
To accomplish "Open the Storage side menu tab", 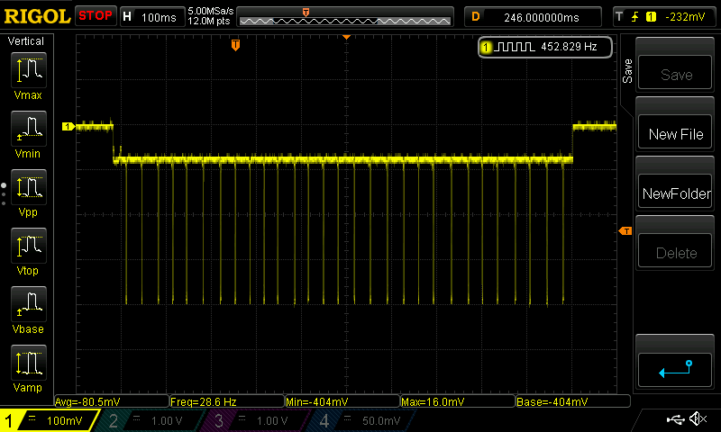I will (627, 71).
